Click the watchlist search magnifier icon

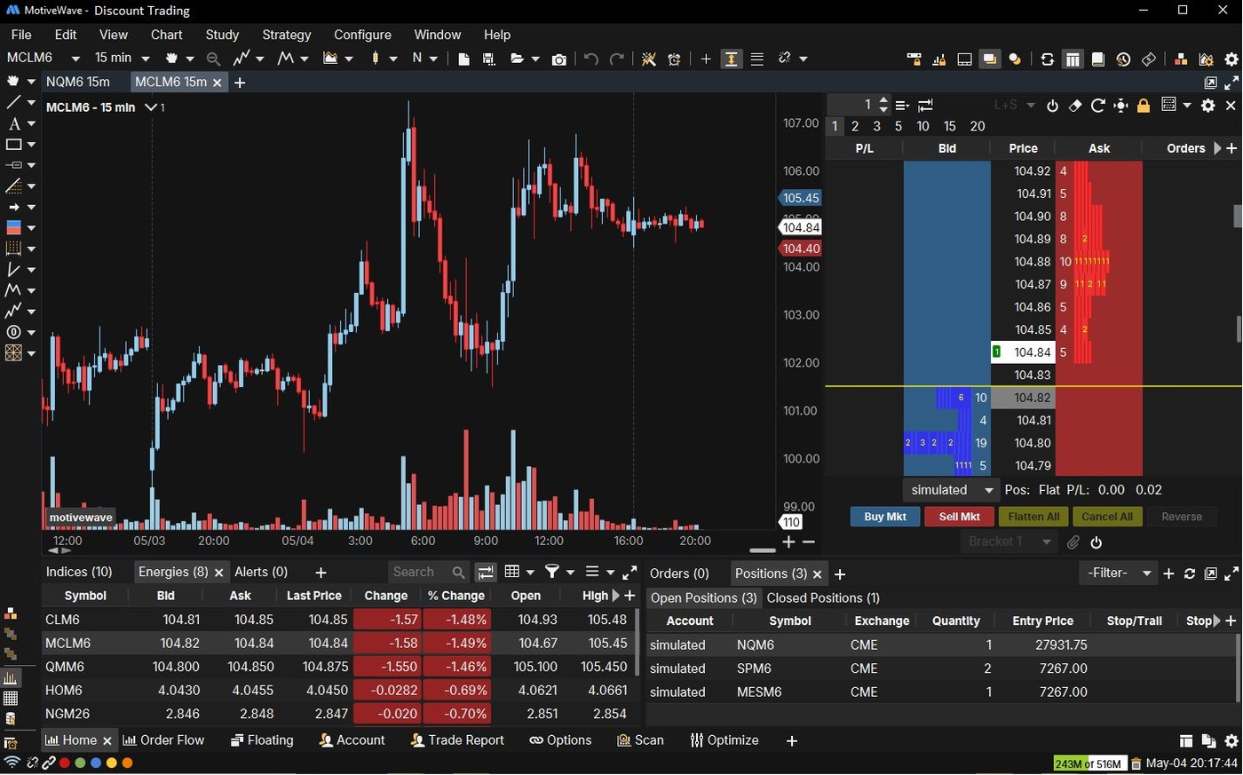tap(458, 573)
